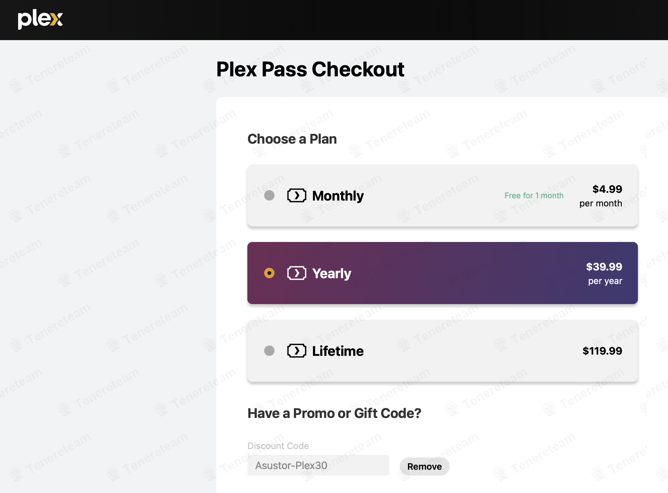Click the 'Plex Pass Checkout' page title
This screenshot has height=493, width=668.
tap(310, 69)
